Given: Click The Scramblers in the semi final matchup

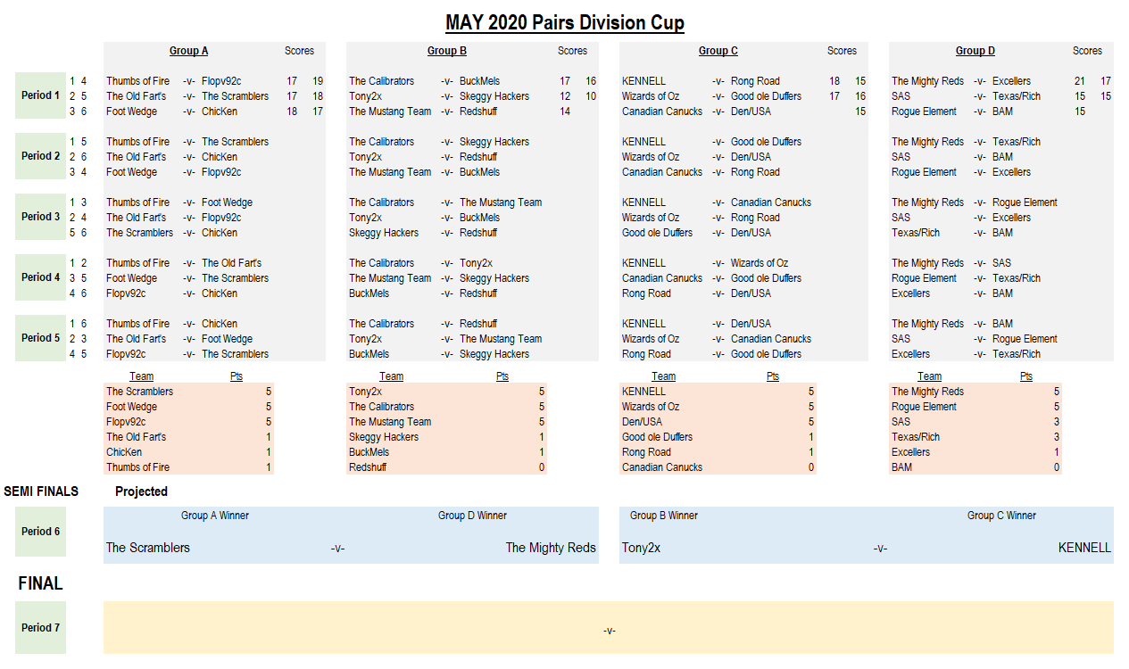Looking at the screenshot, I should tap(148, 548).
